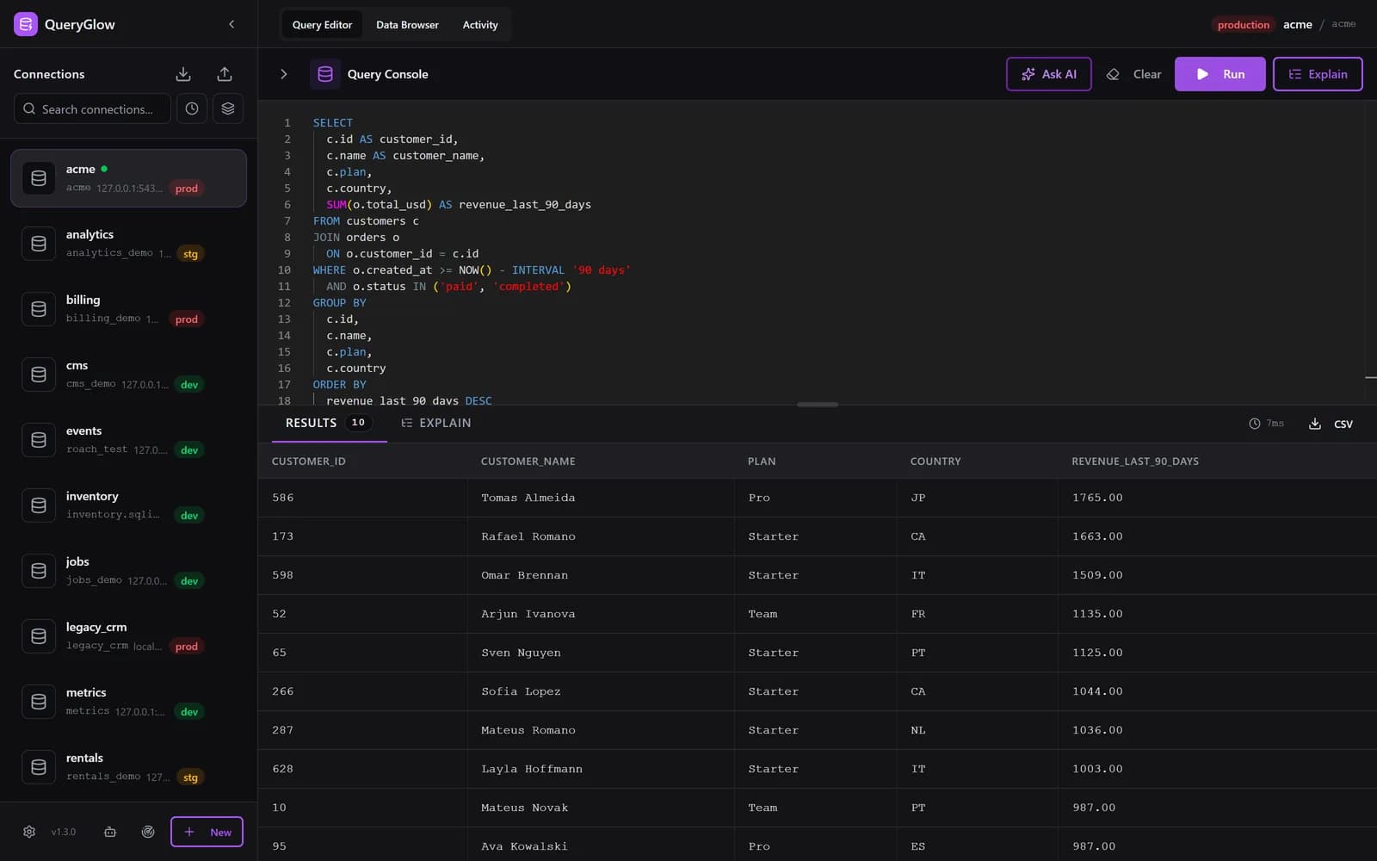
Task: Open Ask AI assistant
Action: pos(1048,74)
